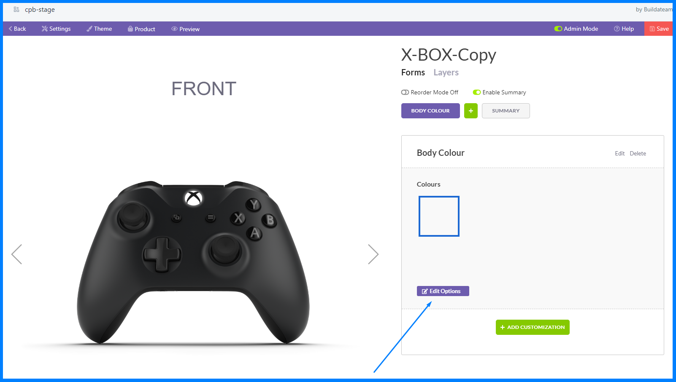Show next view with right arrow
Screen dimensions: 676x382
coord(373,254)
